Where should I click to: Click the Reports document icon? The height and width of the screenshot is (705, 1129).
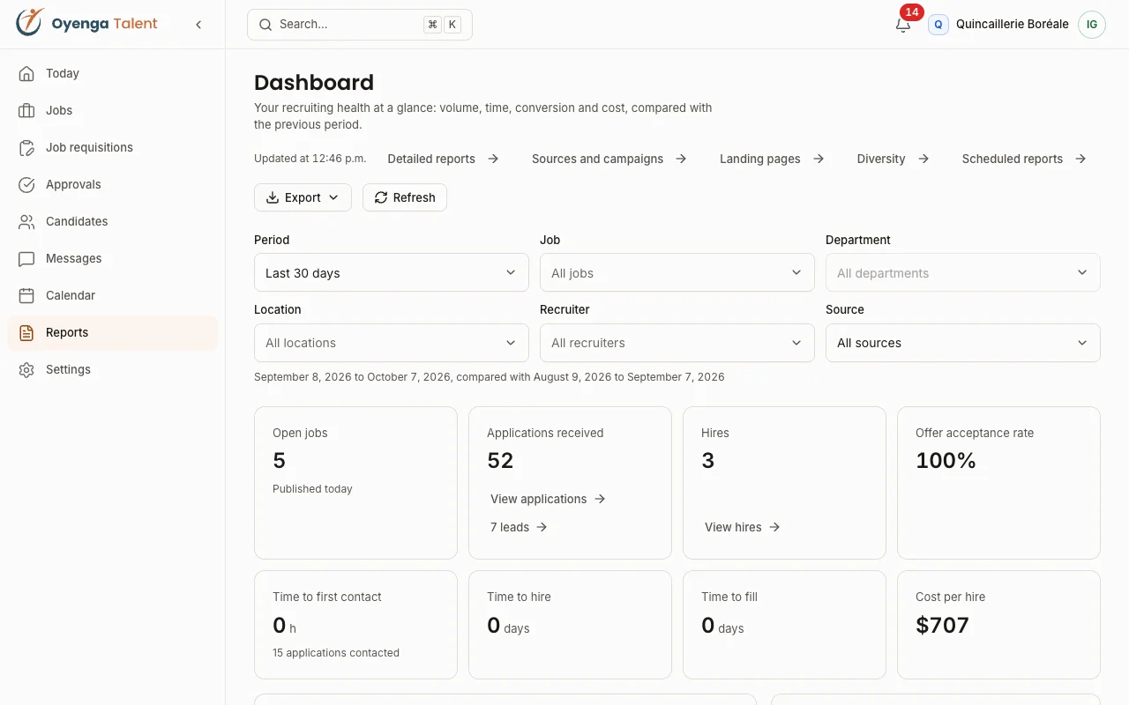pos(27,332)
